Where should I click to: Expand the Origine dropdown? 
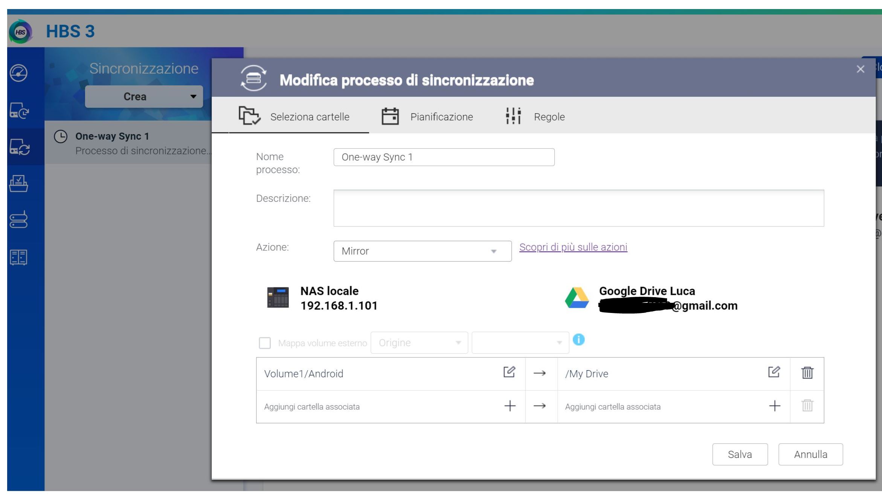(419, 343)
